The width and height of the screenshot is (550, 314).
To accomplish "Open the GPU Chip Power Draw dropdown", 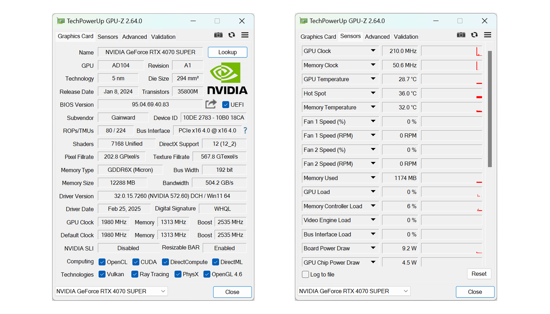I will [373, 262].
